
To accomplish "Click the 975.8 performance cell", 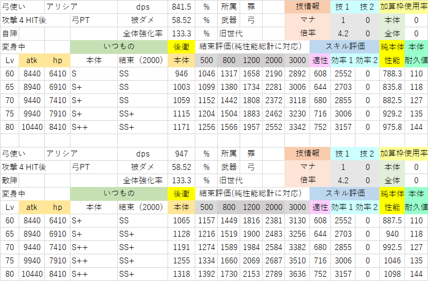I will click(392, 127).
